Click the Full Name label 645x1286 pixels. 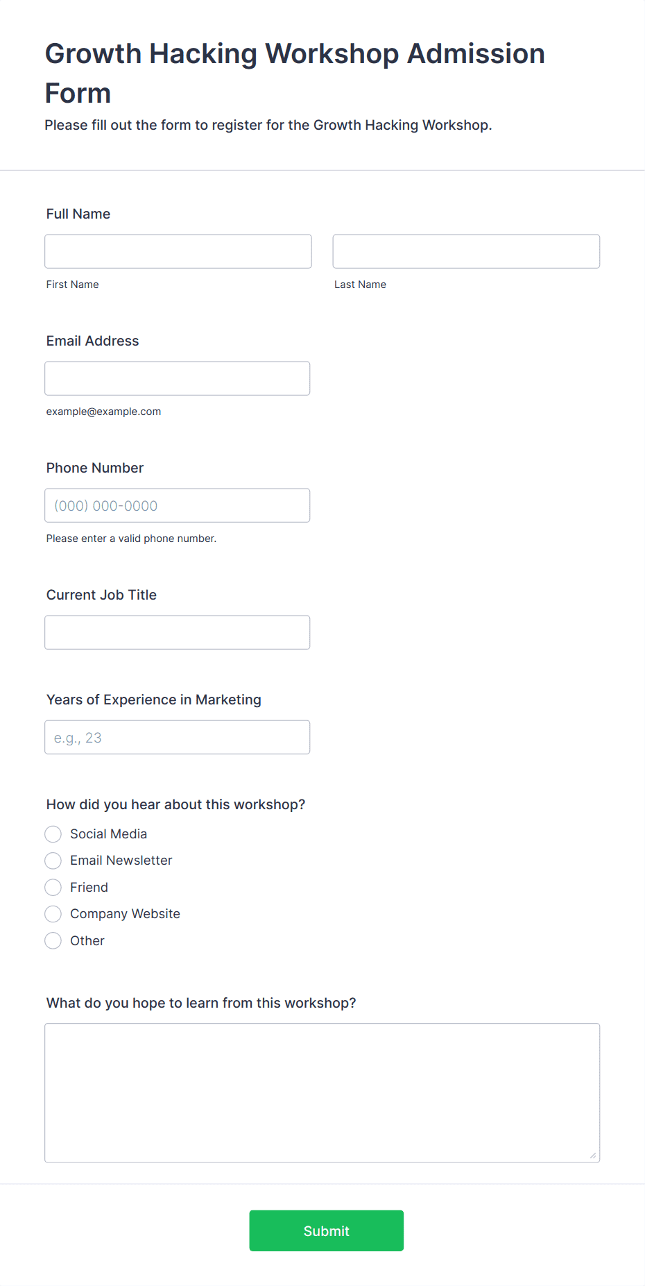[78, 214]
